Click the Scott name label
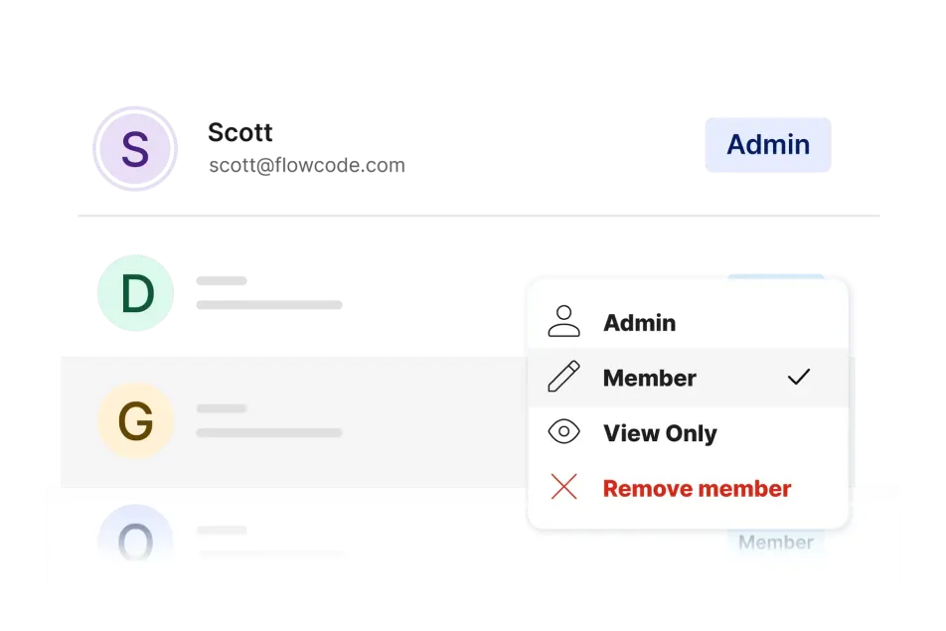Screen dimensions: 946x631 [241, 132]
